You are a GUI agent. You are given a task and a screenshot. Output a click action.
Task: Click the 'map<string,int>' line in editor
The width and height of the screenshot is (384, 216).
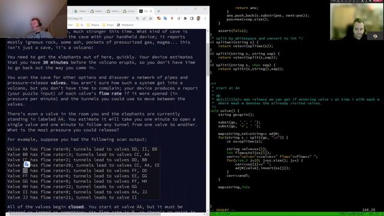(x=234, y=187)
